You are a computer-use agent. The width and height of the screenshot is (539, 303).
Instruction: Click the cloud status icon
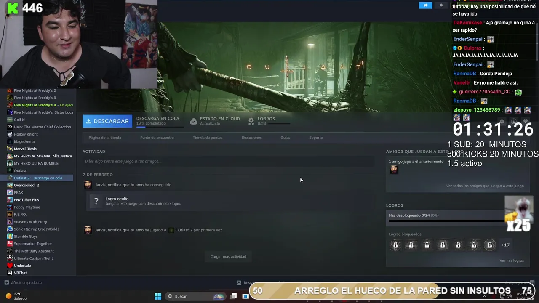pos(194,121)
